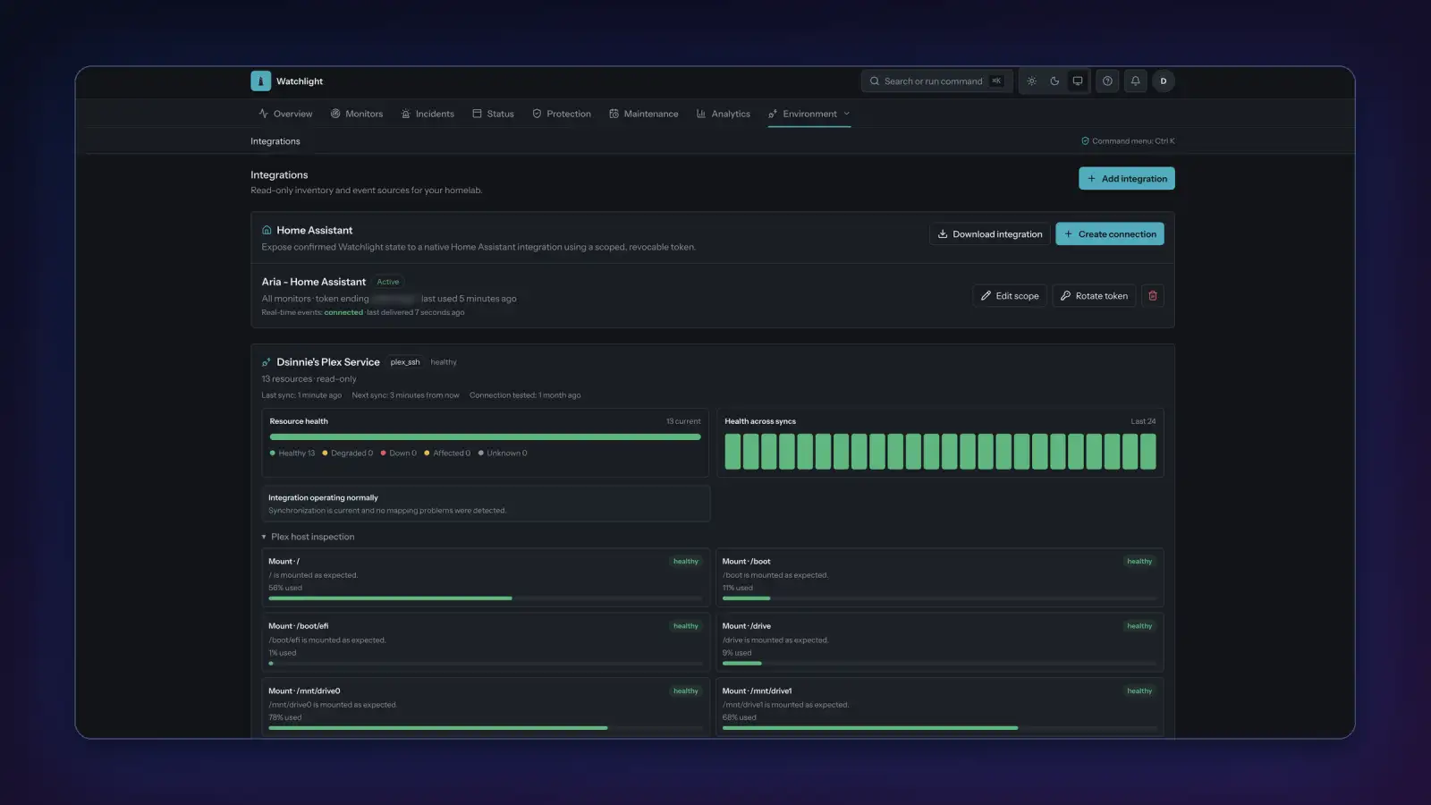Viewport: 1431px width, 805px height.
Task: Open the Incidents tab
Action: 428,114
